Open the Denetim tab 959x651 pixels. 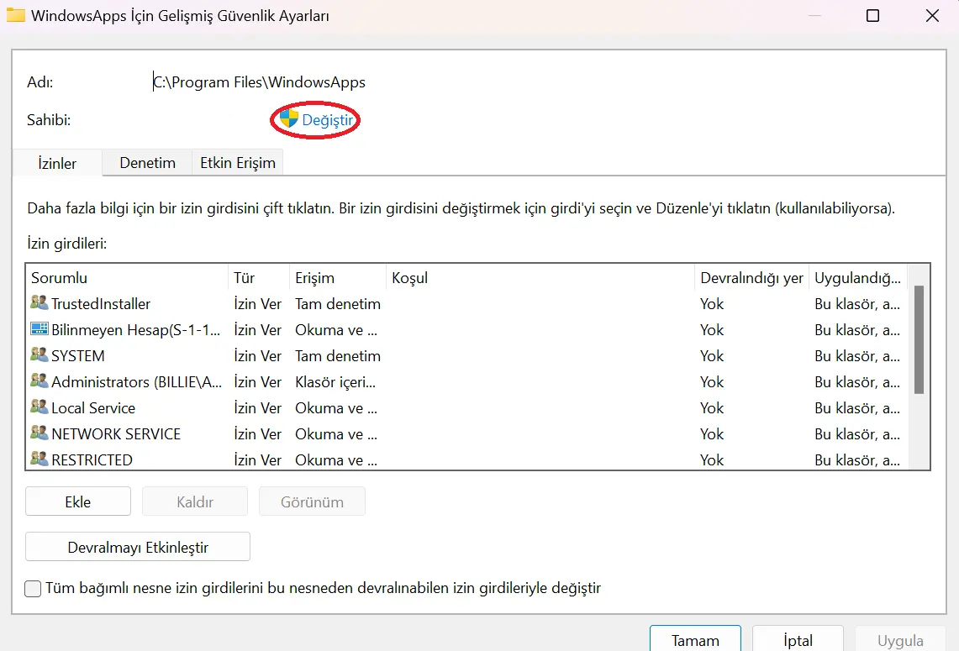coord(147,163)
